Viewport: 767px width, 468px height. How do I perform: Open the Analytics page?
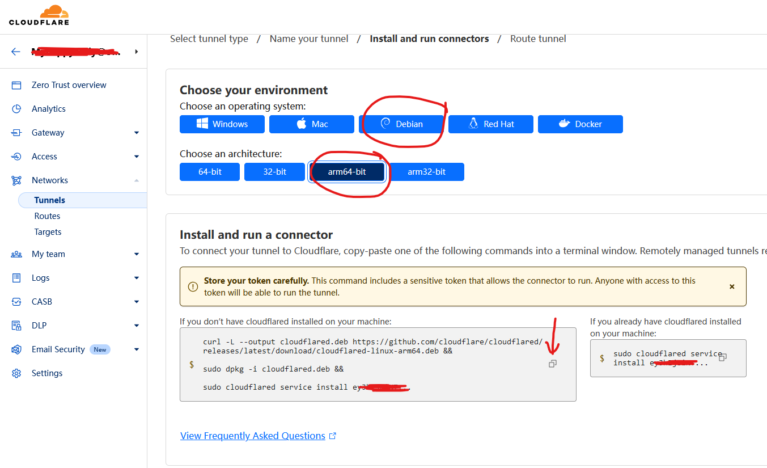point(49,109)
